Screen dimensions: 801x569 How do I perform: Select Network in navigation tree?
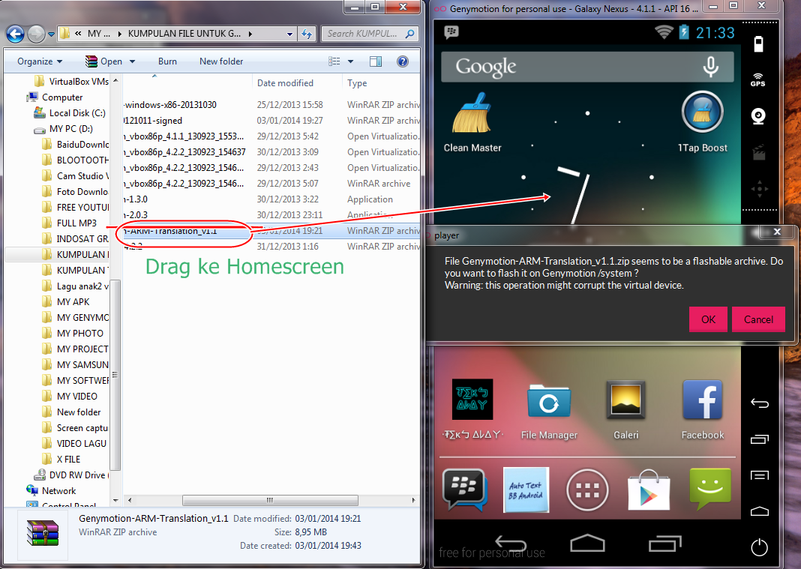tap(58, 491)
